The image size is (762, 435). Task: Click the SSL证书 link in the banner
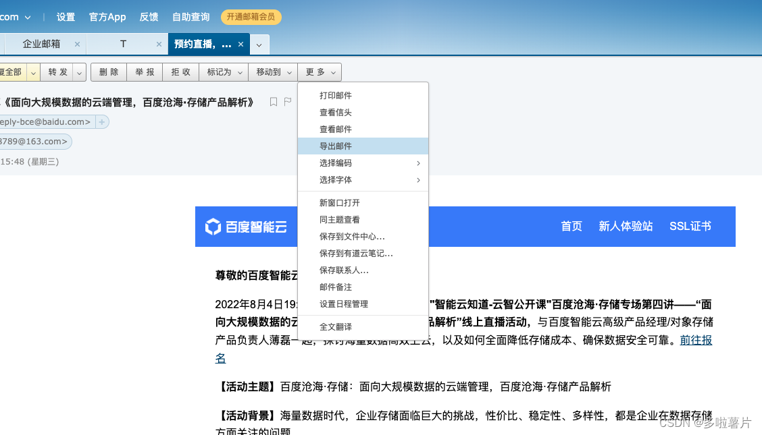click(690, 227)
